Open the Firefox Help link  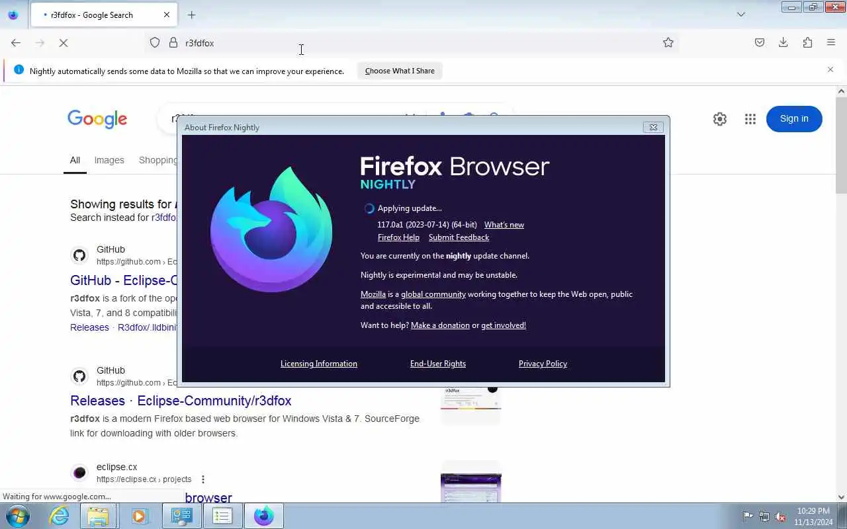click(x=398, y=237)
